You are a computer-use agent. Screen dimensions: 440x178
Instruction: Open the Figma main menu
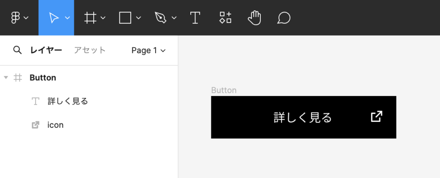tap(15, 18)
